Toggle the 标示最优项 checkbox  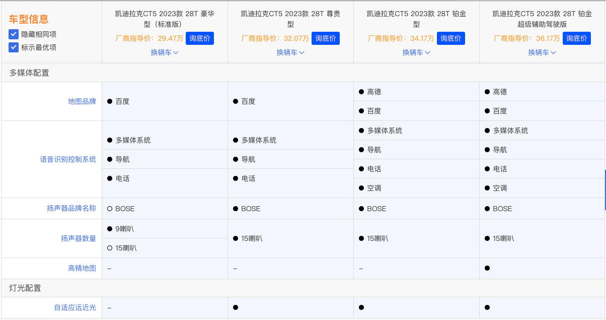tap(14, 47)
